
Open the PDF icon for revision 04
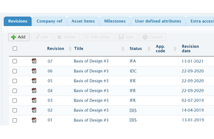click(34, 91)
